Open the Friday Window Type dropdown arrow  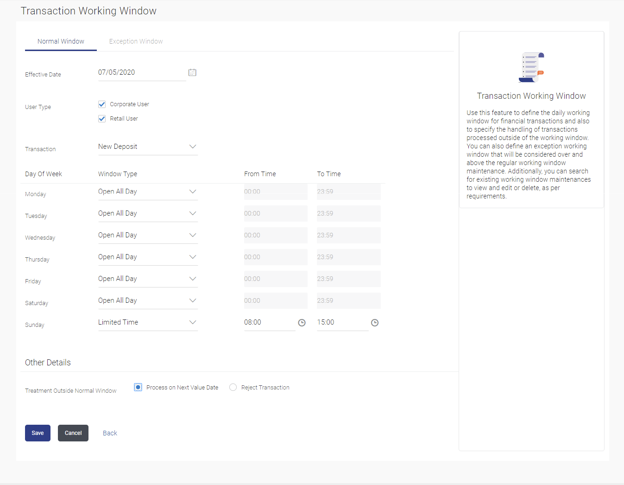[x=193, y=279]
